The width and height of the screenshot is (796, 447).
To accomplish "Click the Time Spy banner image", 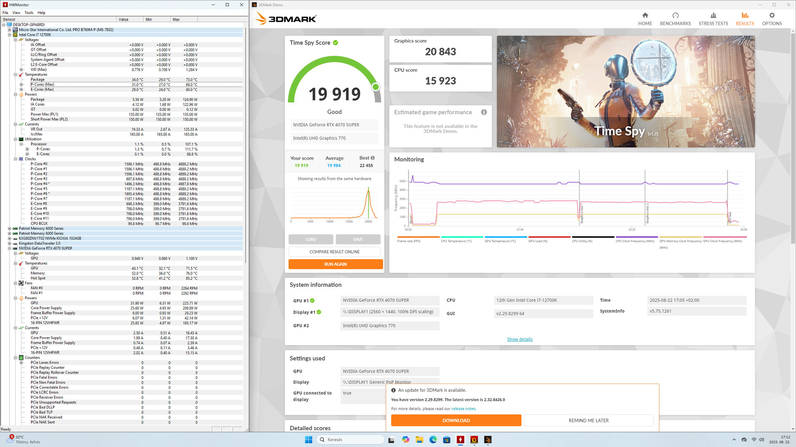I will 625,91.
